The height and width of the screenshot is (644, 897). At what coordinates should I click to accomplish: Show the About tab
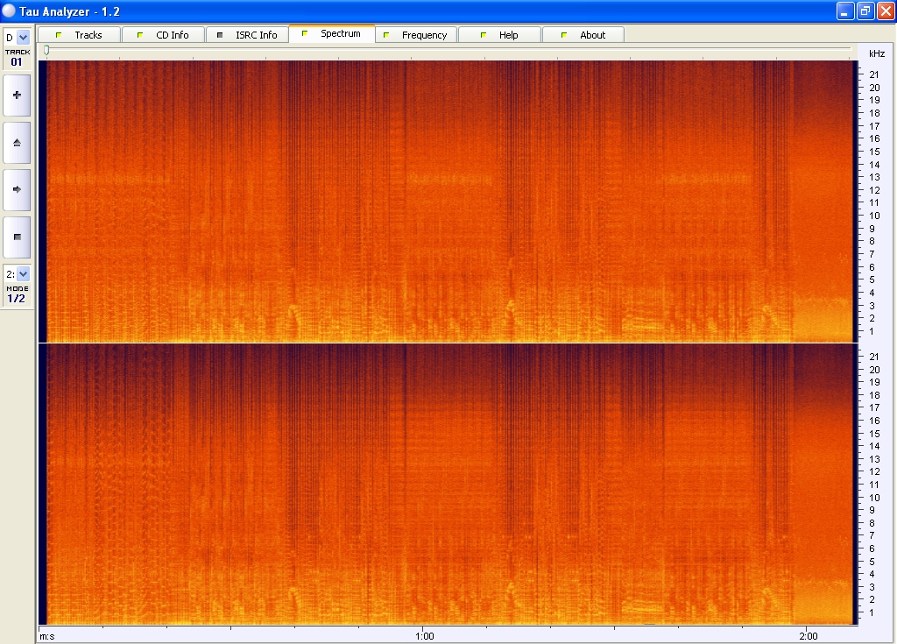point(583,35)
